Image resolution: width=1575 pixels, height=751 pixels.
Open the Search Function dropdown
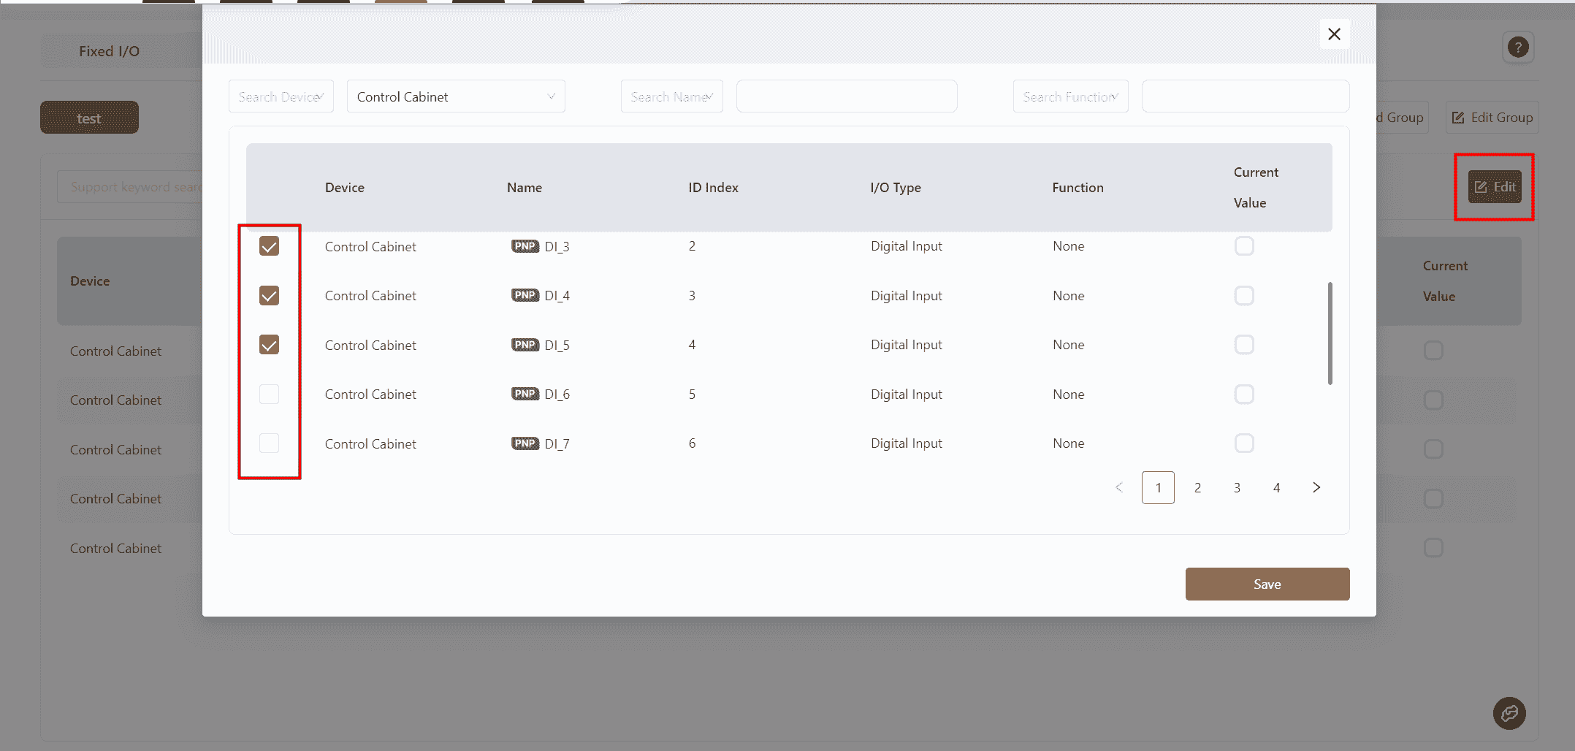pos(1070,96)
